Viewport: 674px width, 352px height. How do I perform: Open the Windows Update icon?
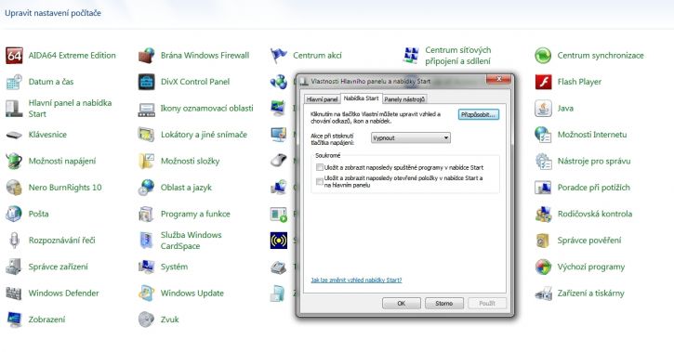click(x=147, y=293)
